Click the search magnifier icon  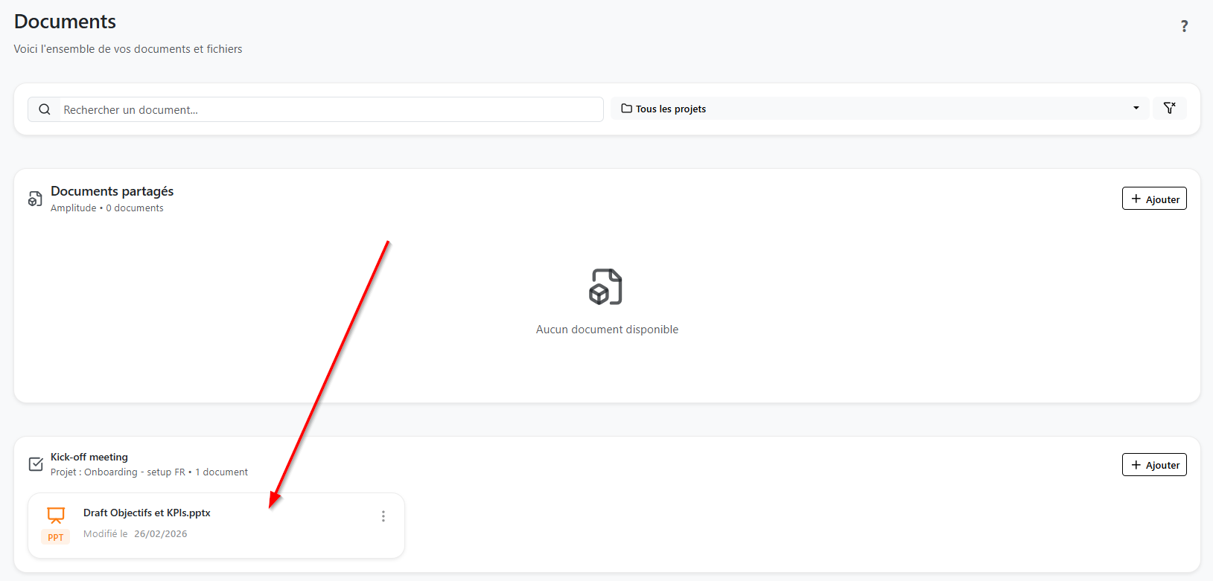pos(45,109)
